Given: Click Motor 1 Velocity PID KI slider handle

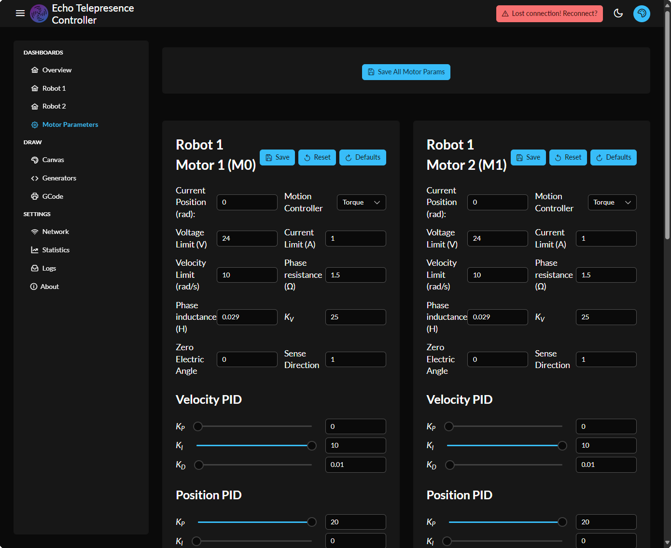Looking at the screenshot, I should tap(312, 446).
